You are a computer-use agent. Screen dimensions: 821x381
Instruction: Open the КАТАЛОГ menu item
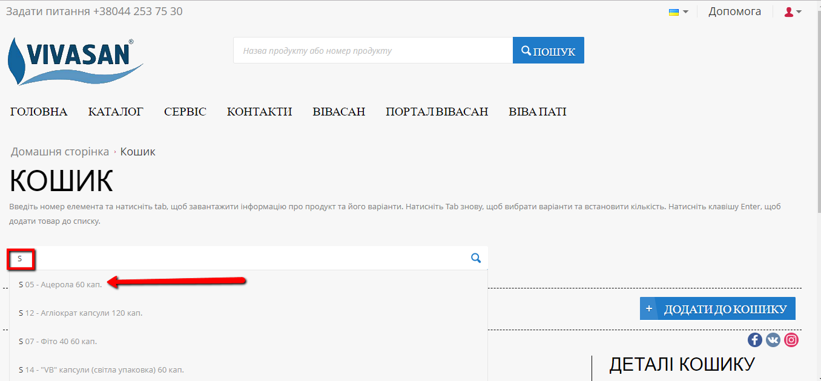click(116, 112)
